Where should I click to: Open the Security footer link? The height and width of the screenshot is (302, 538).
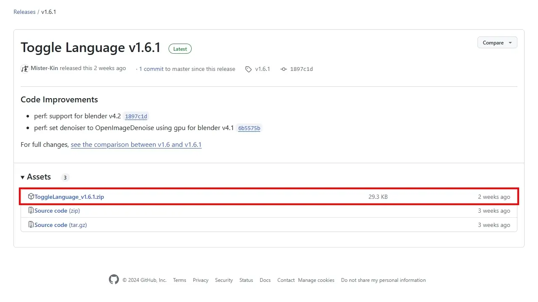click(224, 280)
